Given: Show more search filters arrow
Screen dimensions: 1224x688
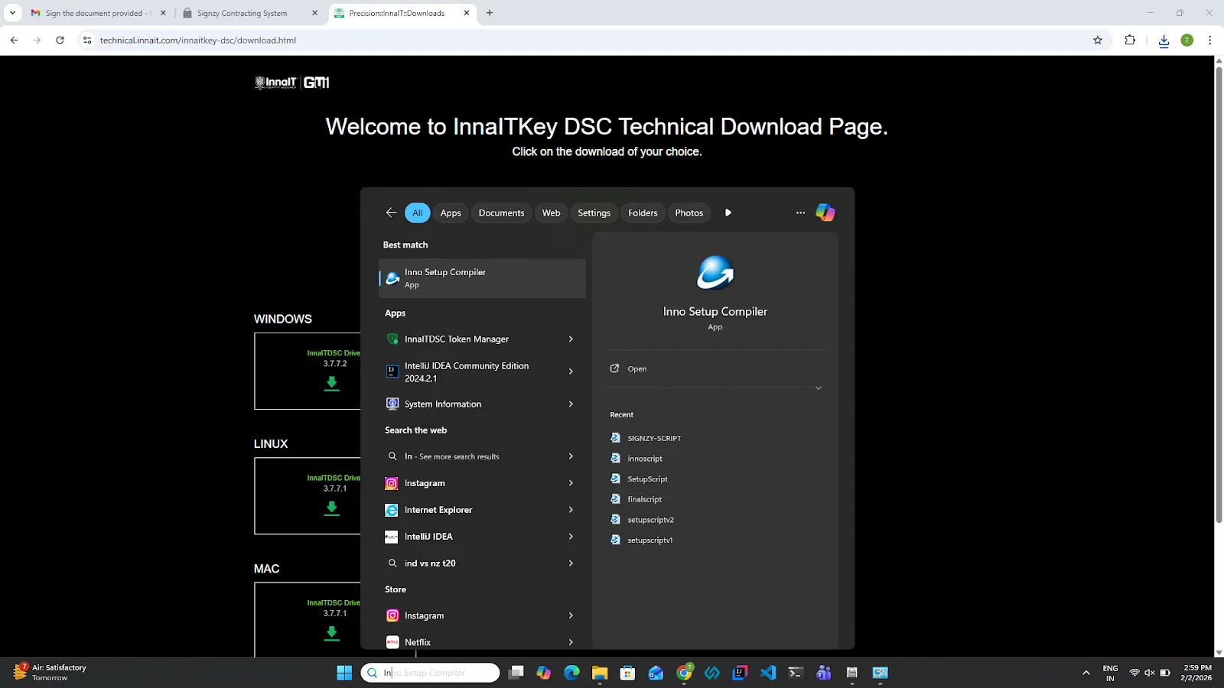Looking at the screenshot, I should pyautogui.click(x=728, y=213).
